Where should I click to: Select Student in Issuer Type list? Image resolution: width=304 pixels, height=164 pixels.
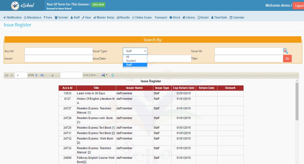click(x=131, y=61)
